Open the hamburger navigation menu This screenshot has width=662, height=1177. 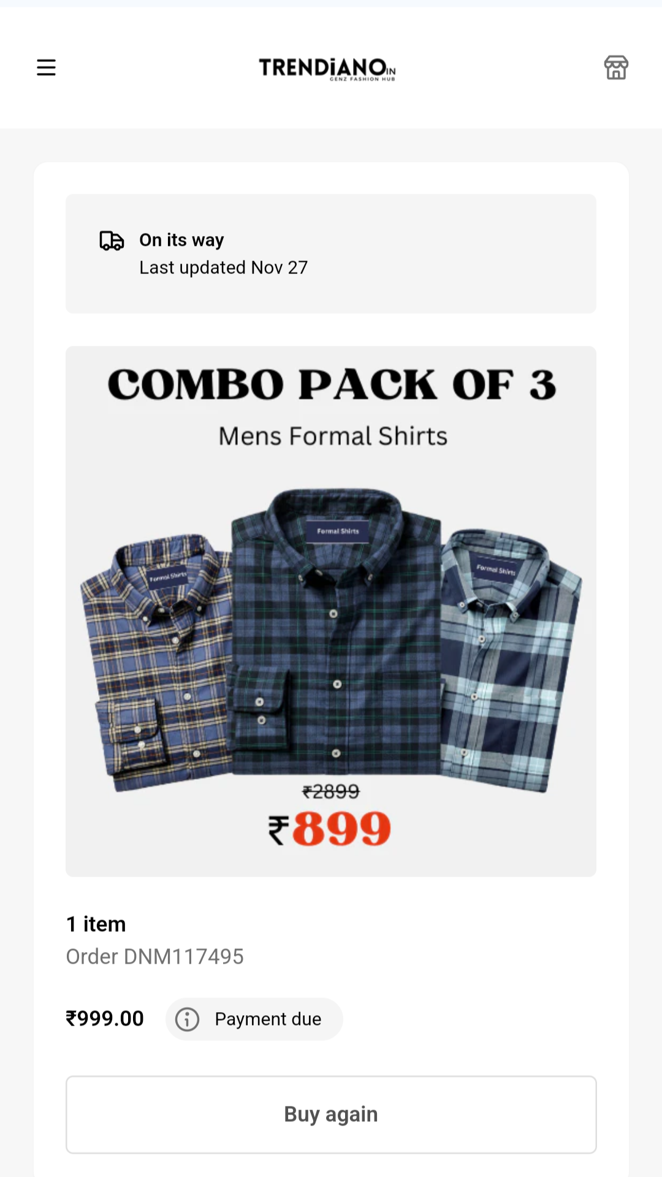pyautogui.click(x=46, y=67)
